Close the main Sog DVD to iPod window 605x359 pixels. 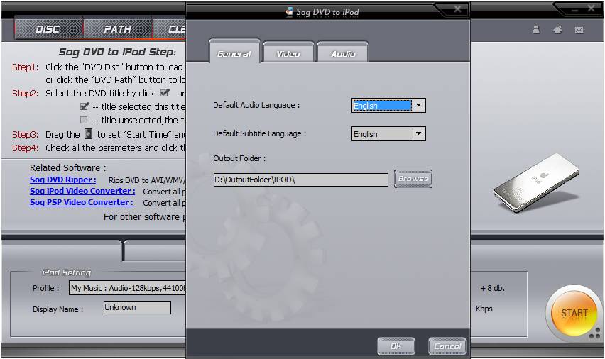(x=591, y=9)
